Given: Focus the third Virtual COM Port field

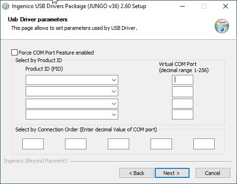Looking at the screenshot, I should pyautogui.click(x=182, y=104).
